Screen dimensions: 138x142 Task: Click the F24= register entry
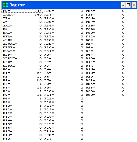pos(105,11)
